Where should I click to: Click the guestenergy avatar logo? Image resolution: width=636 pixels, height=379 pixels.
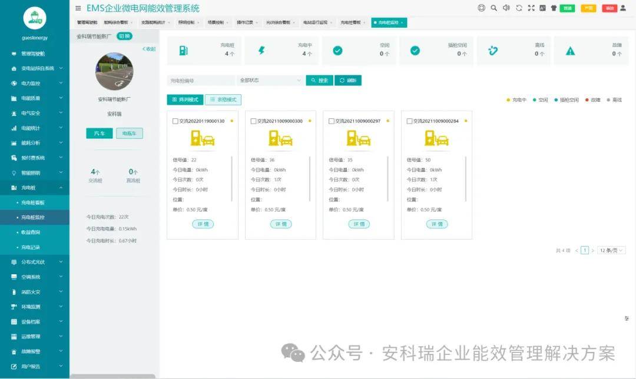tap(35, 18)
